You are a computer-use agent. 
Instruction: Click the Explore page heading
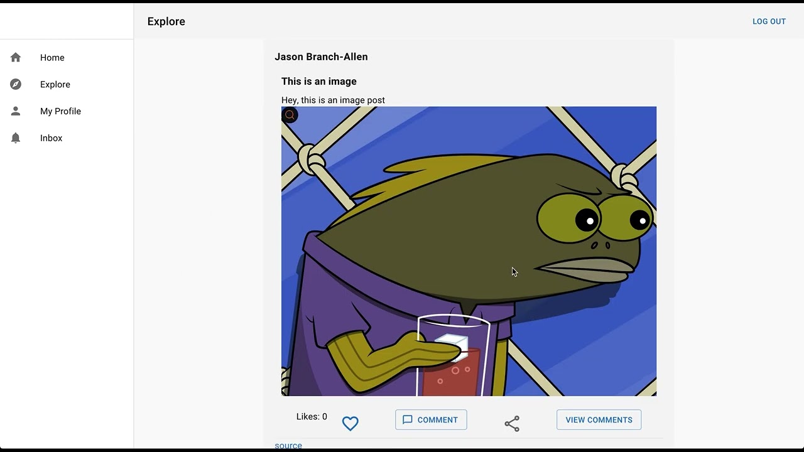point(166,21)
